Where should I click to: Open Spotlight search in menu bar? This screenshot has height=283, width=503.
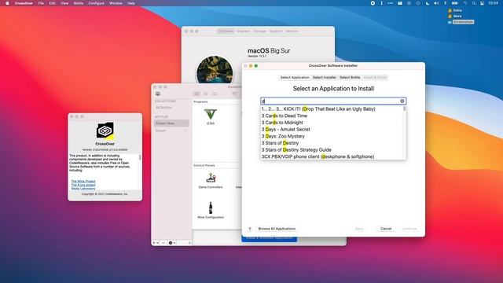click(474, 3)
